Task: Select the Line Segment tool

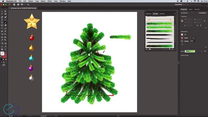Action: coord(5,20)
